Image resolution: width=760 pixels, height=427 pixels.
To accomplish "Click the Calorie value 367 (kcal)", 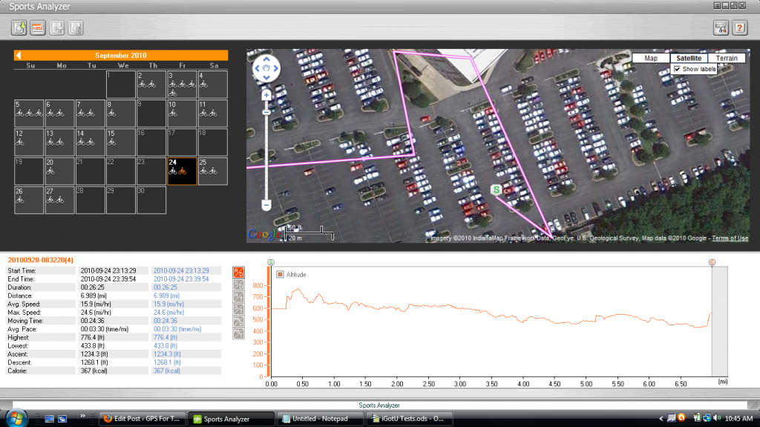I will pos(94,371).
